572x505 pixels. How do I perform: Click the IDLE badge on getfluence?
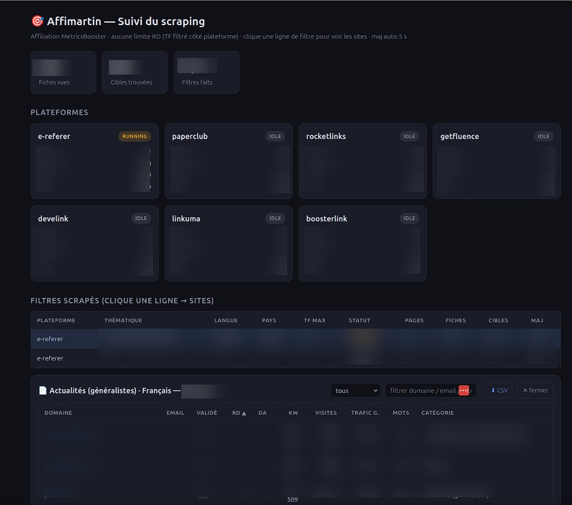coord(543,136)
